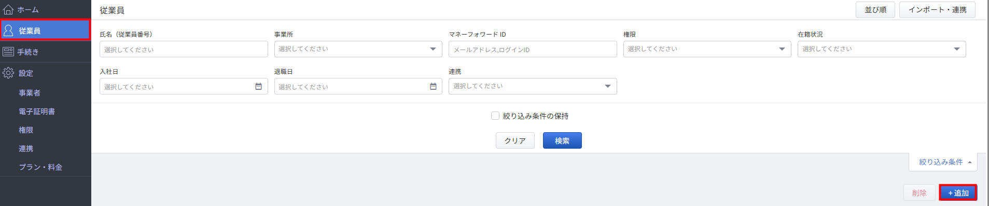Click the 手続き card icon

pyautogui.click(x=8, y=52)
